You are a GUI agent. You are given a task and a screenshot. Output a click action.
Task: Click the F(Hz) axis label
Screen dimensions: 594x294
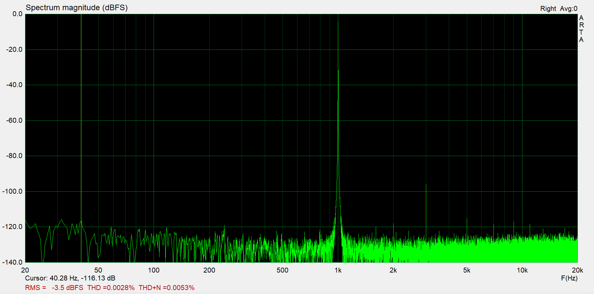click(569, 278)
